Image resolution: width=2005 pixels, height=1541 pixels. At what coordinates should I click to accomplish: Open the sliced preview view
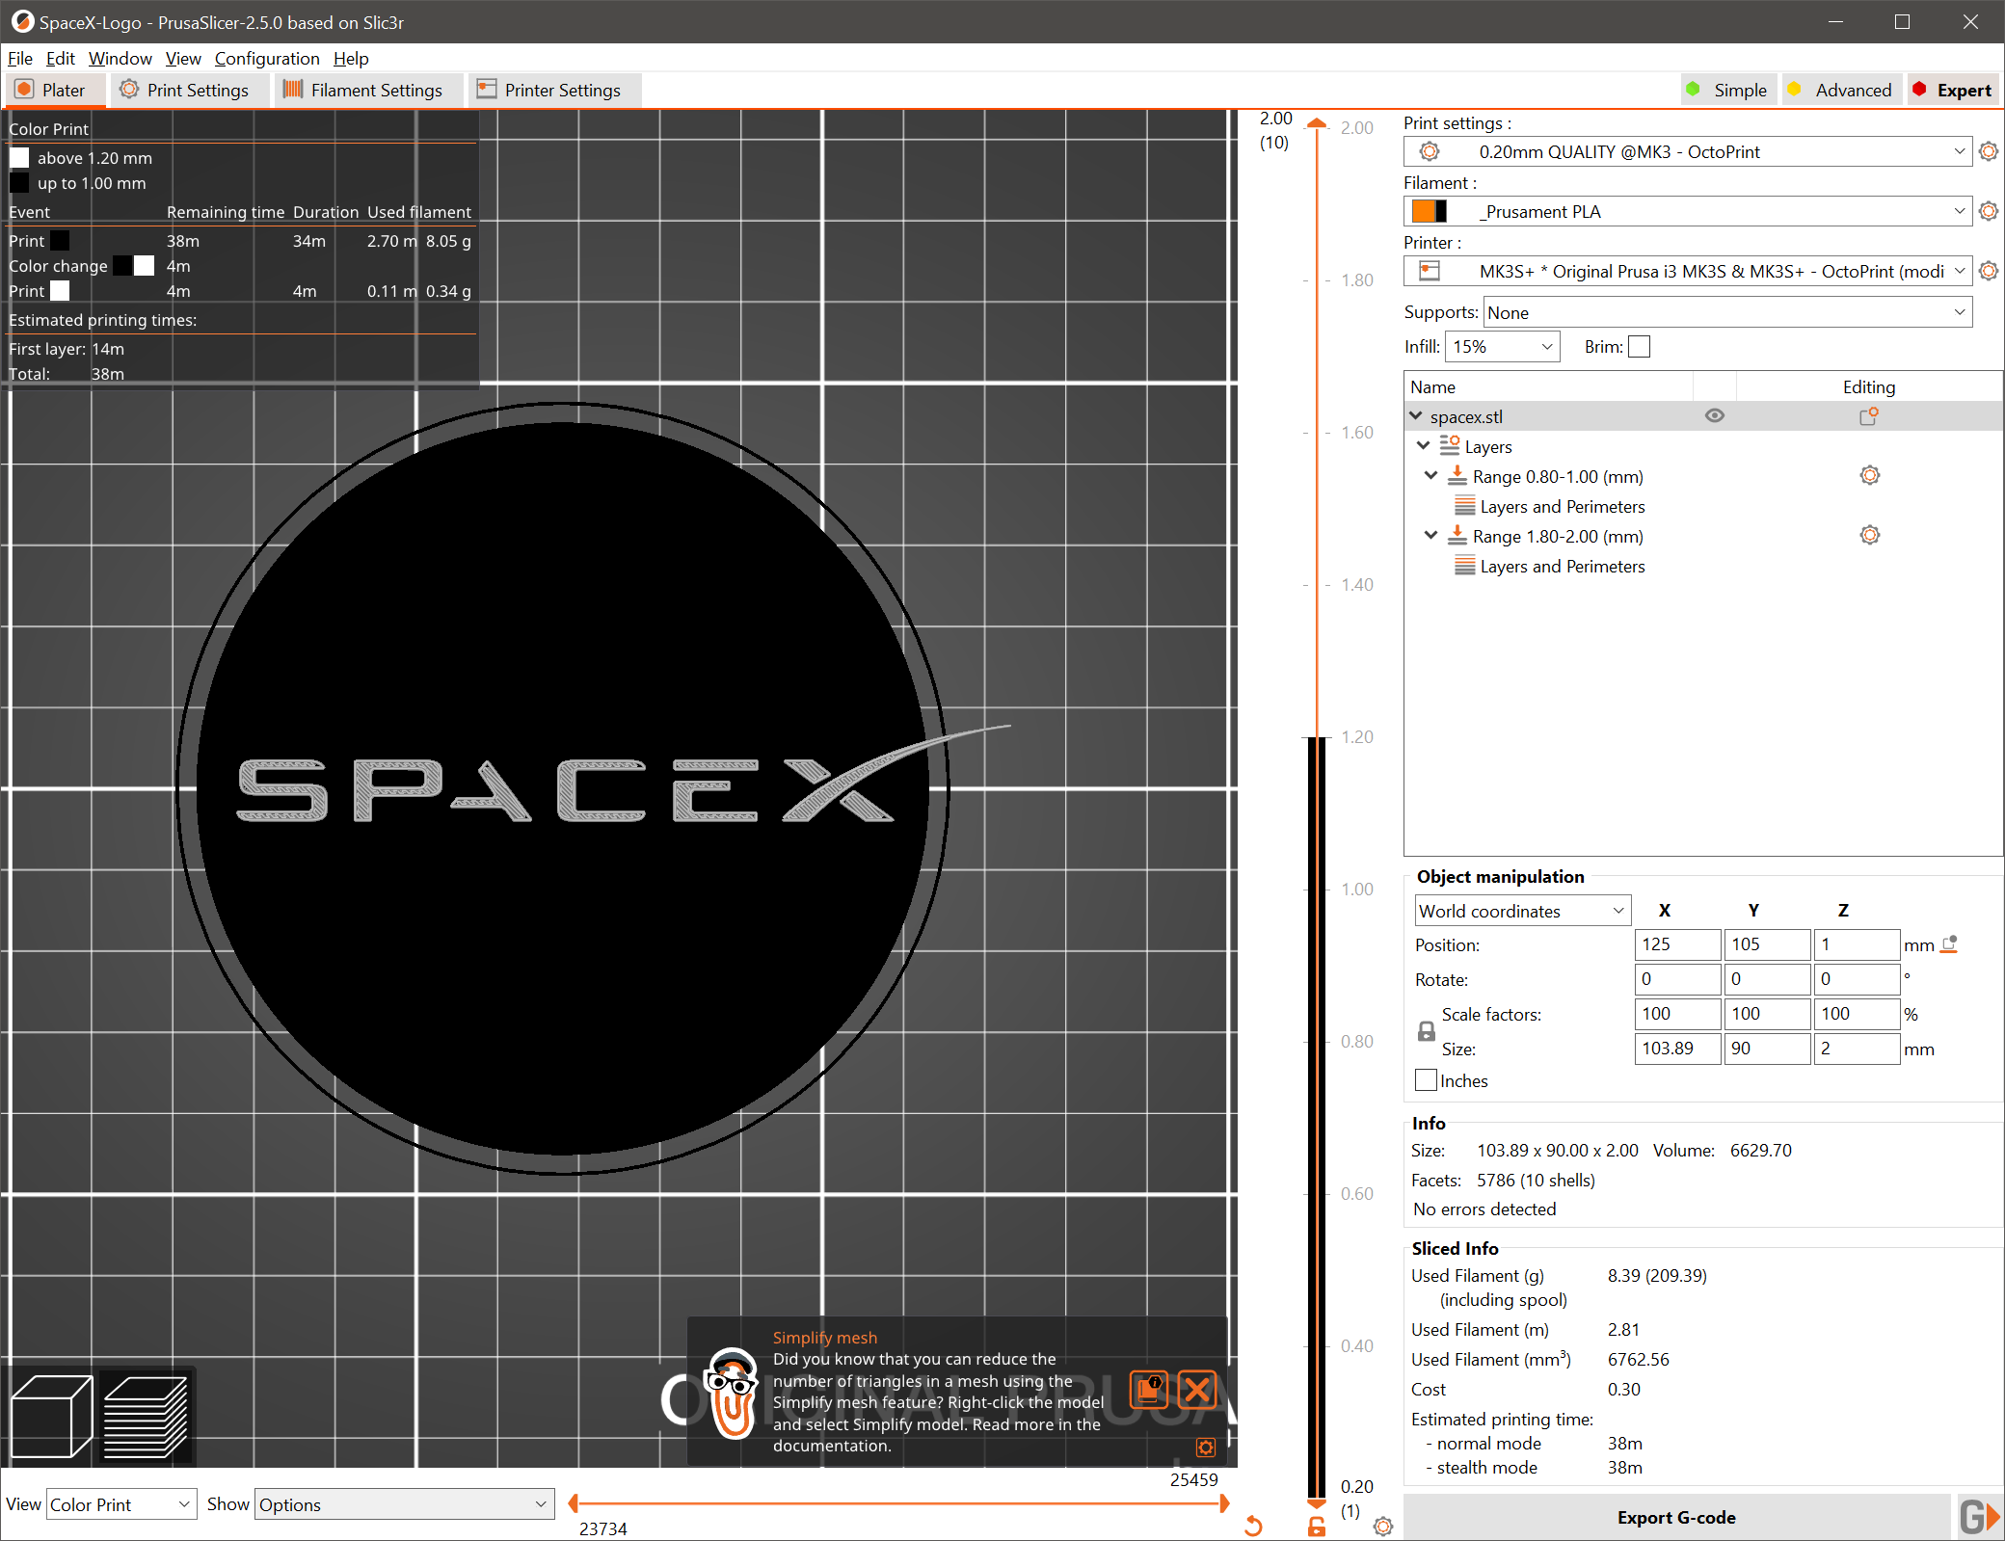click(146, 1416)
